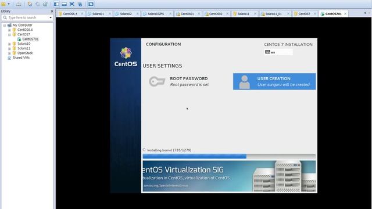Screen dimensions: 372x209
Task: Switch to the CentOS01 tab
Action: coord(187,14)
